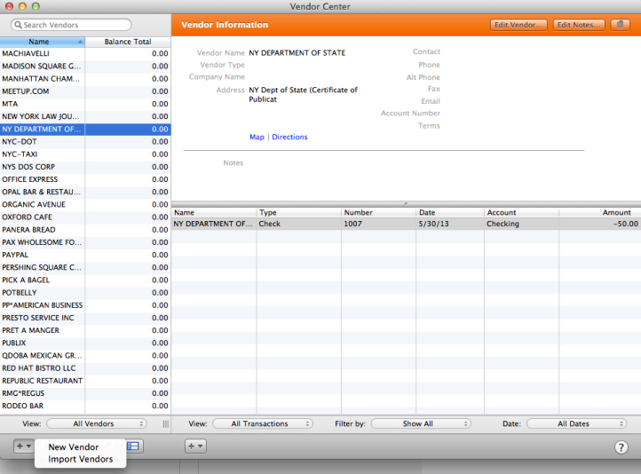Open the attachments paperclip button
This screenshot has height=474, width=641.
pos(621,25)
